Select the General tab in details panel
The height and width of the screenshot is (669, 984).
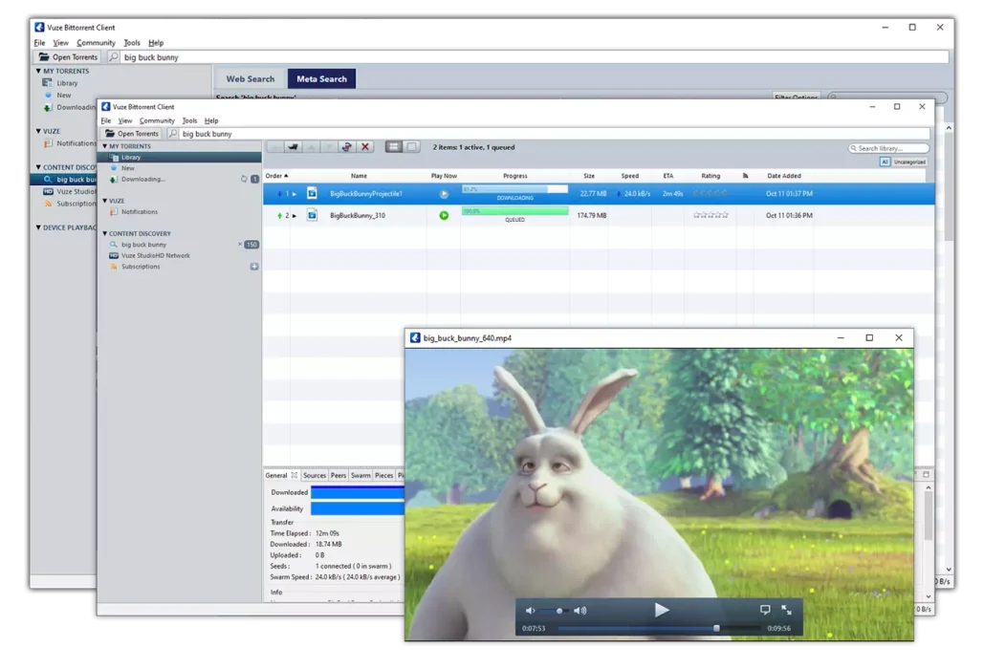click(276, 475)
